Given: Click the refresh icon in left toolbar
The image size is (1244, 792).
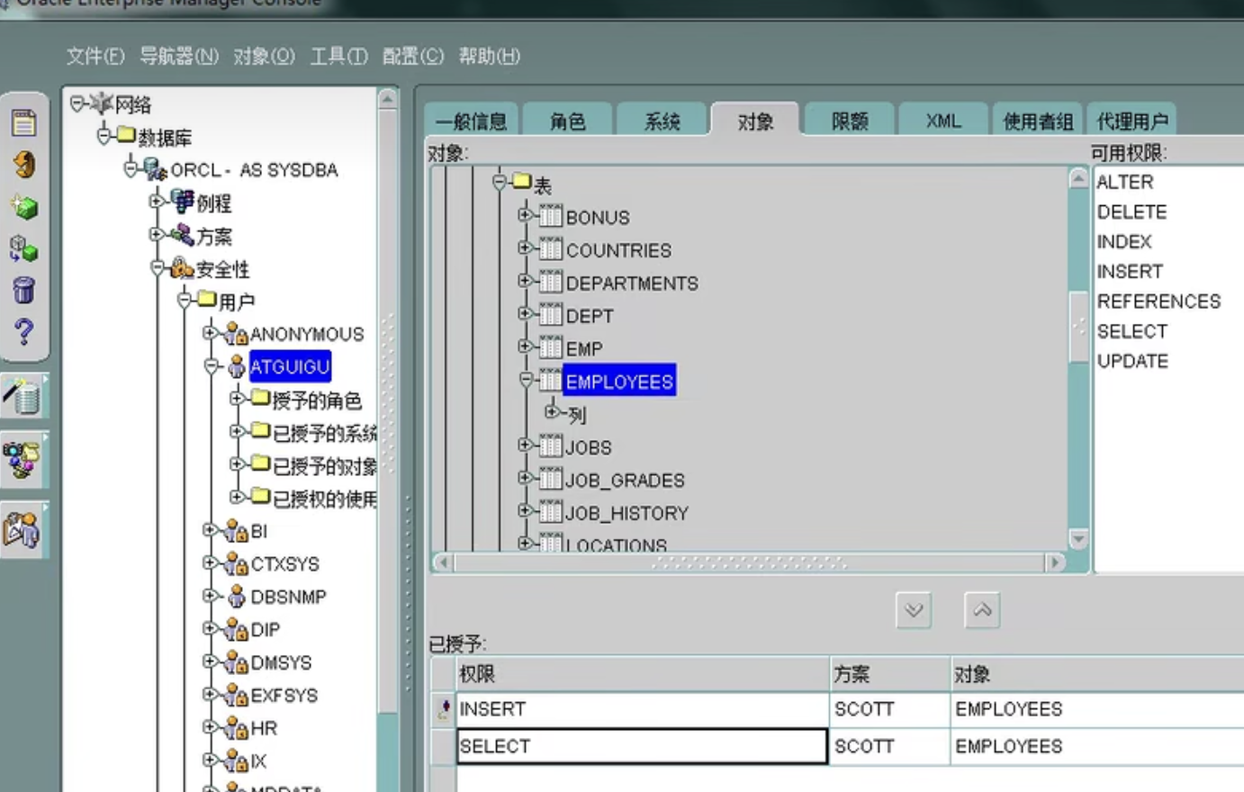Looking at the screenshot, I should pyautogui.click(x=24, y=165).
